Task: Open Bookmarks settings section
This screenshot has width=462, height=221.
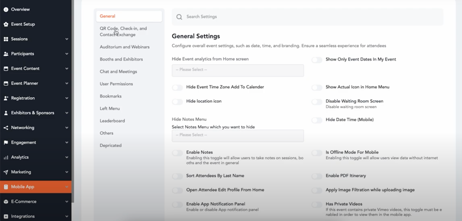Action: click(111, 96)
